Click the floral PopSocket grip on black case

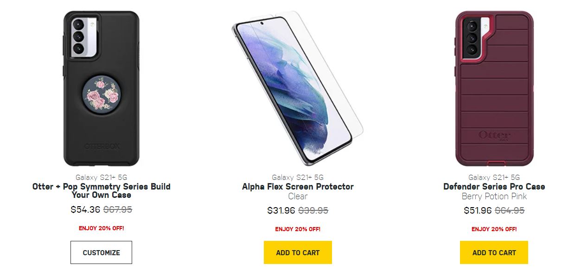(102, 95)
